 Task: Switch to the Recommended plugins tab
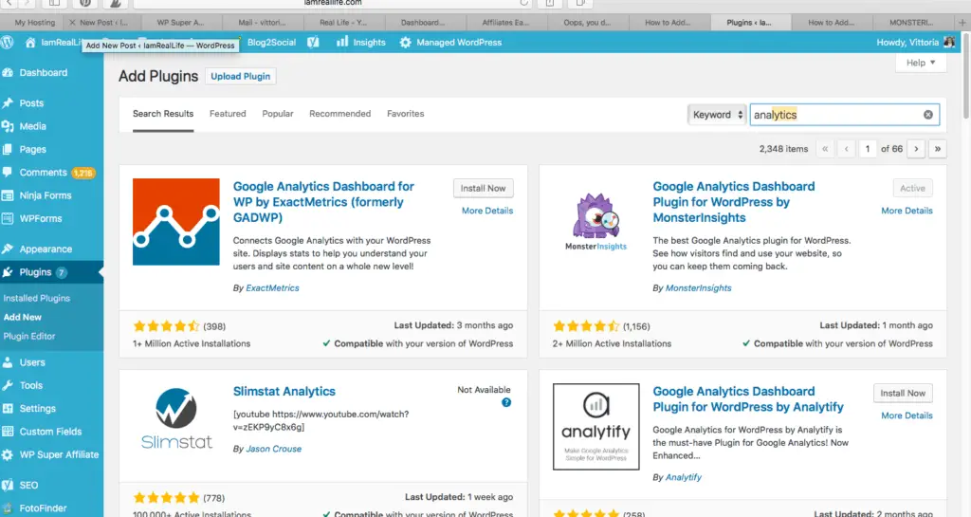pyautogui.click(x=340, y=113)
